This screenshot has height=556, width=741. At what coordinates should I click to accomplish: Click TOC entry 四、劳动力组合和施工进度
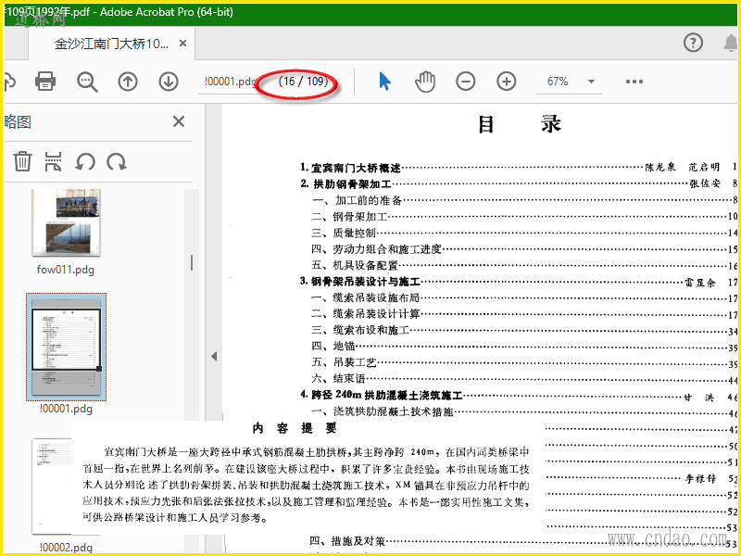[x=376, y=248]
